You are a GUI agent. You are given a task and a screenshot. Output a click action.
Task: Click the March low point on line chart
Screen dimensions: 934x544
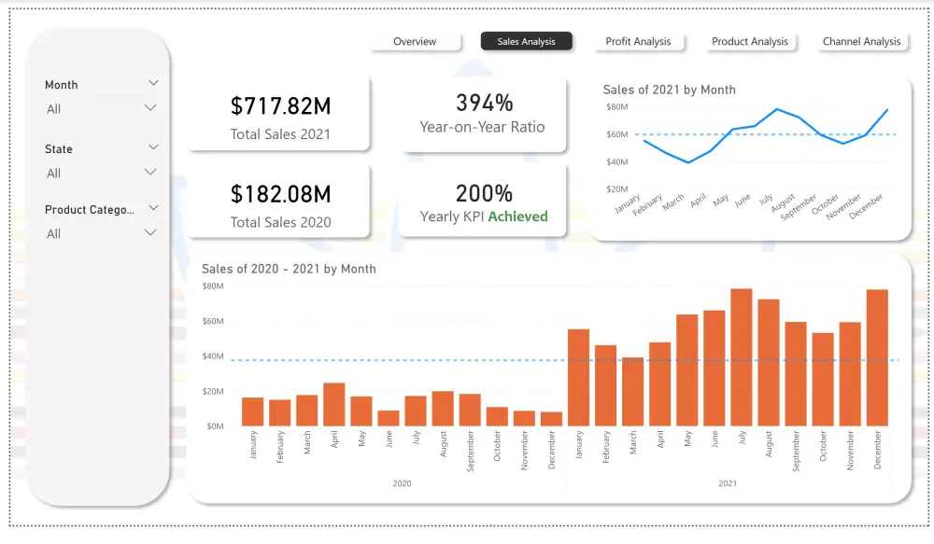tap(688, 161)
